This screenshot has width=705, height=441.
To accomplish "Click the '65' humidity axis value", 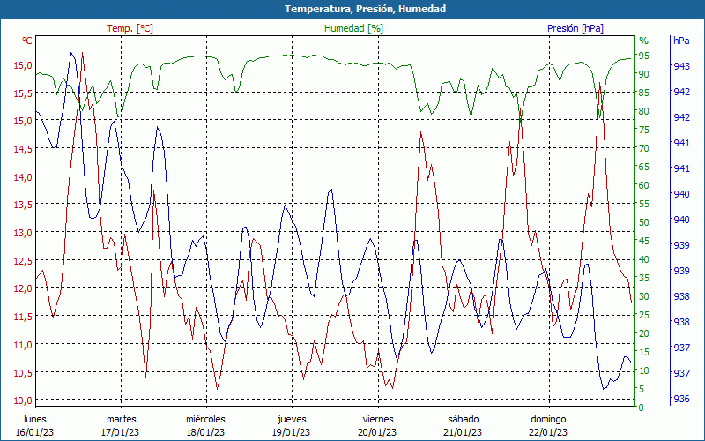I will [x=644, y=167].
